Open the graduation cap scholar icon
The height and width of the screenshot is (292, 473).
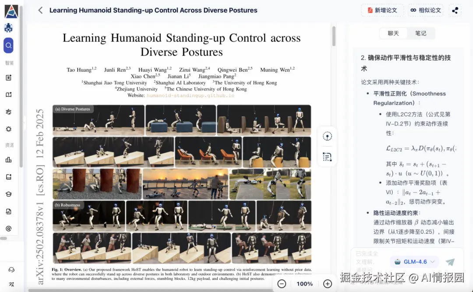pyautogui.click(x=8, y=194)
